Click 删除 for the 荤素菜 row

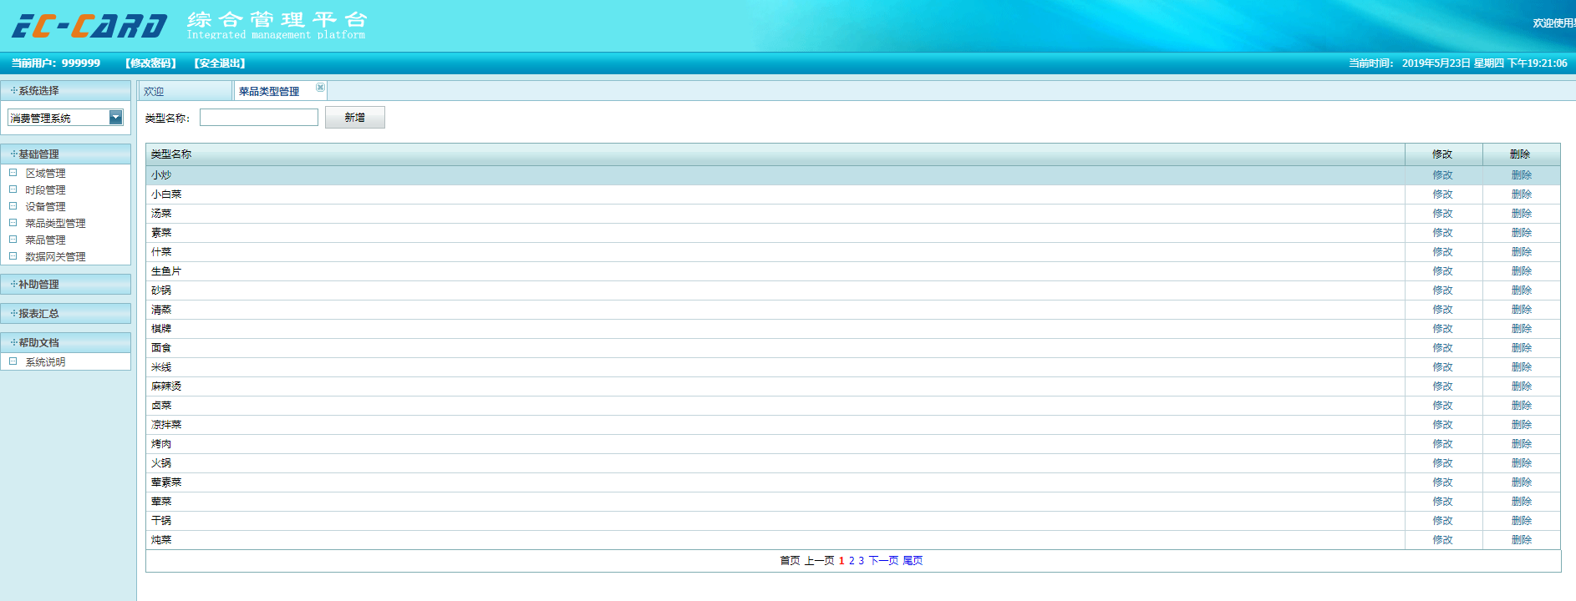click(1522, 482)
